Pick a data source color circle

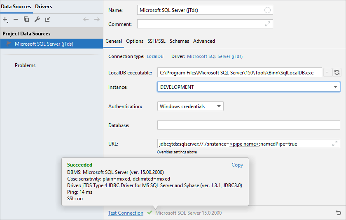click(268, 10)
